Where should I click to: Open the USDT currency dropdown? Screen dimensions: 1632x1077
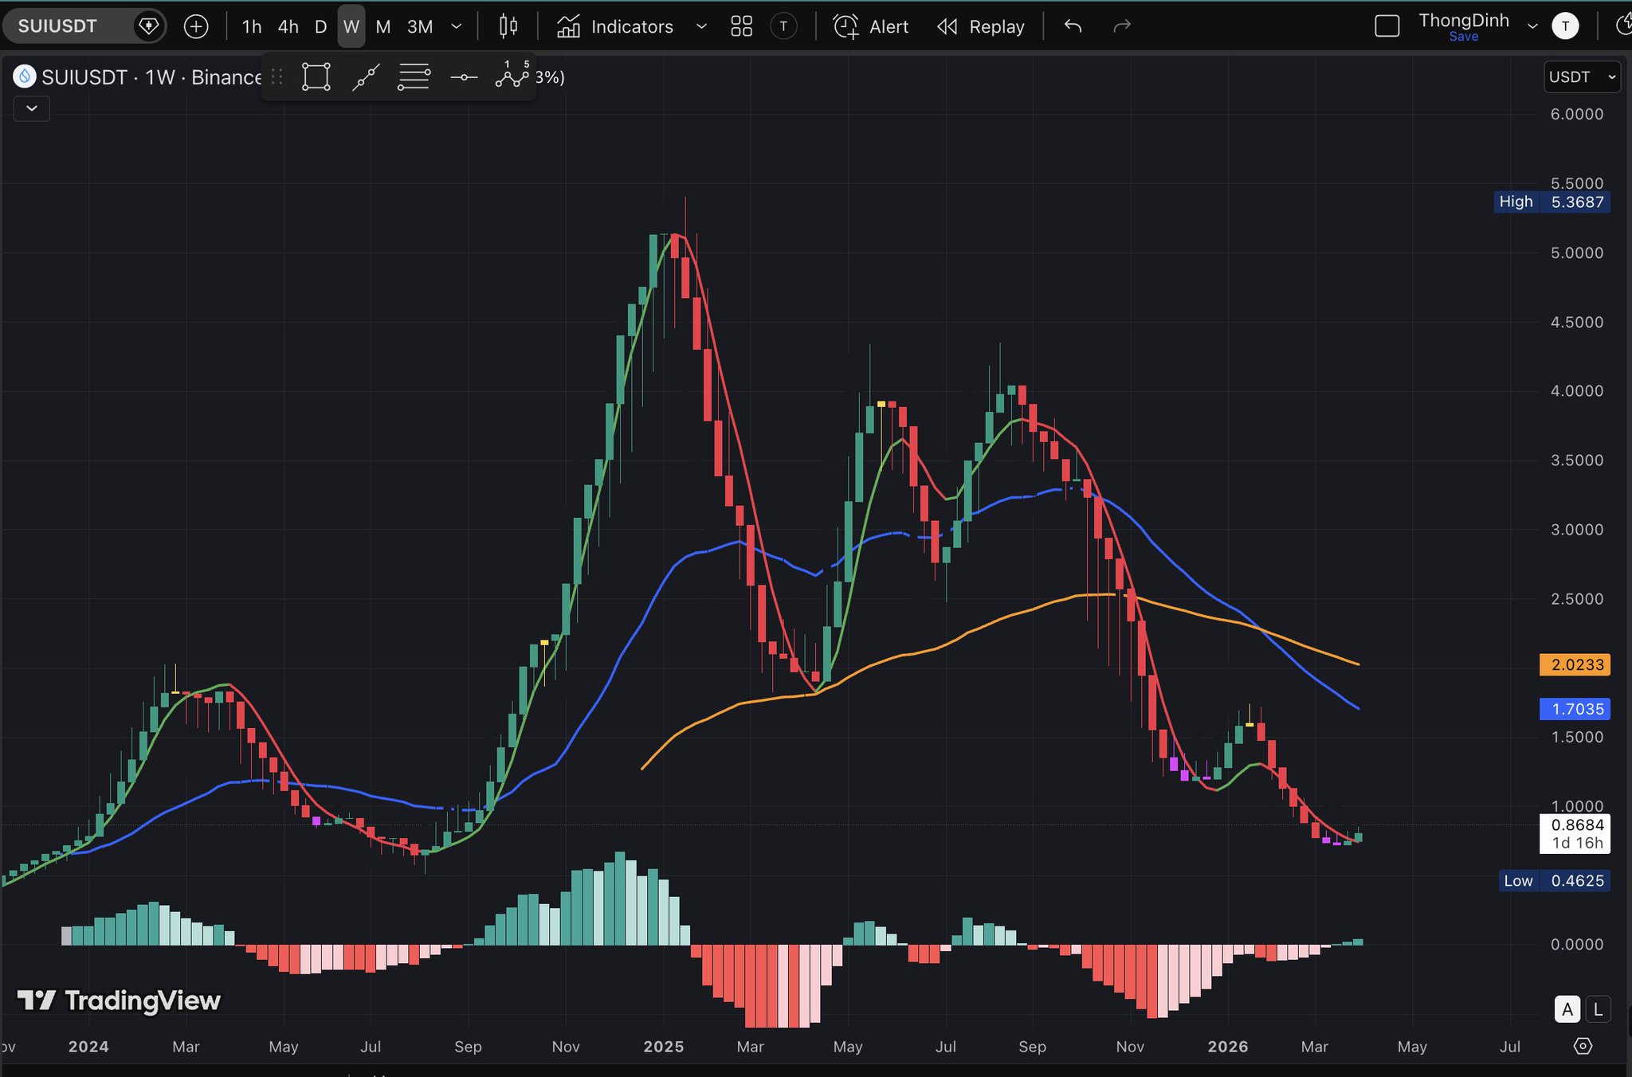(x=1581, y=77)
